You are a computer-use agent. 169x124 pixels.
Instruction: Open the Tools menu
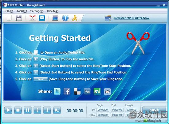tap(22, 11)
